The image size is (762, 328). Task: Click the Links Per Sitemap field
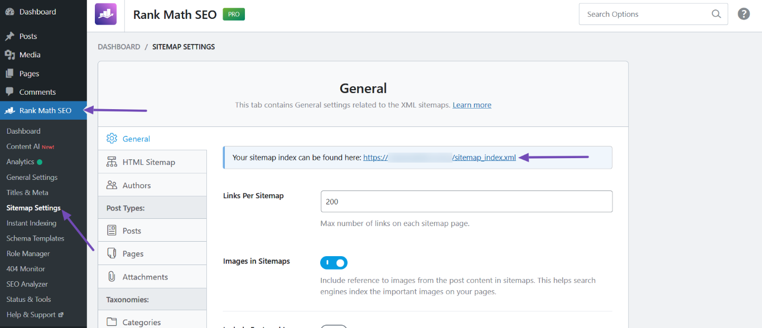[x=466, y=202]
